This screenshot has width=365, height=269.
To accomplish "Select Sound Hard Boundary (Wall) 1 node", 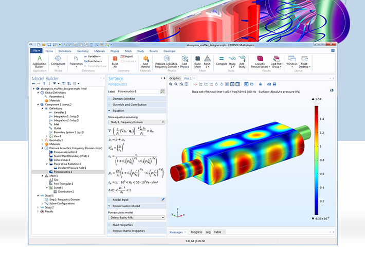I will pos(71,156).
